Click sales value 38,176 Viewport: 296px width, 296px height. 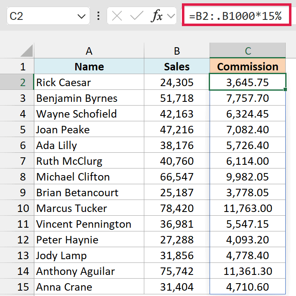tap(177, 145)
